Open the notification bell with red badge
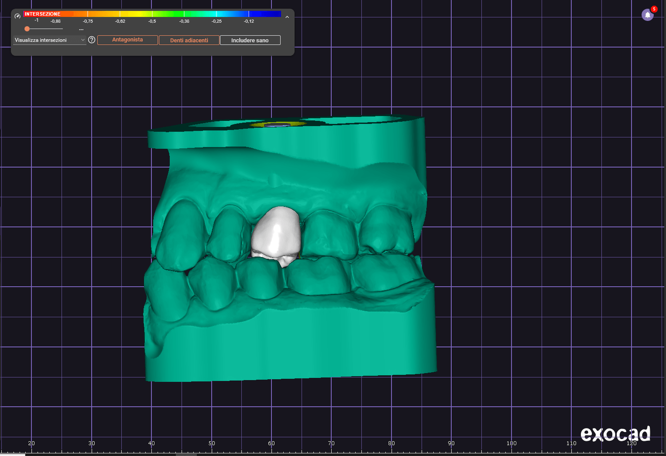 (647, 15)
